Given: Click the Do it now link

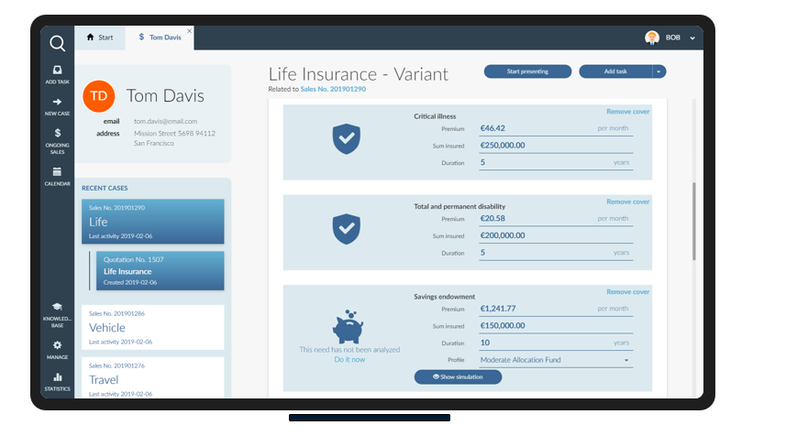Looking at the screenshot, I should (x=349, y=359).
